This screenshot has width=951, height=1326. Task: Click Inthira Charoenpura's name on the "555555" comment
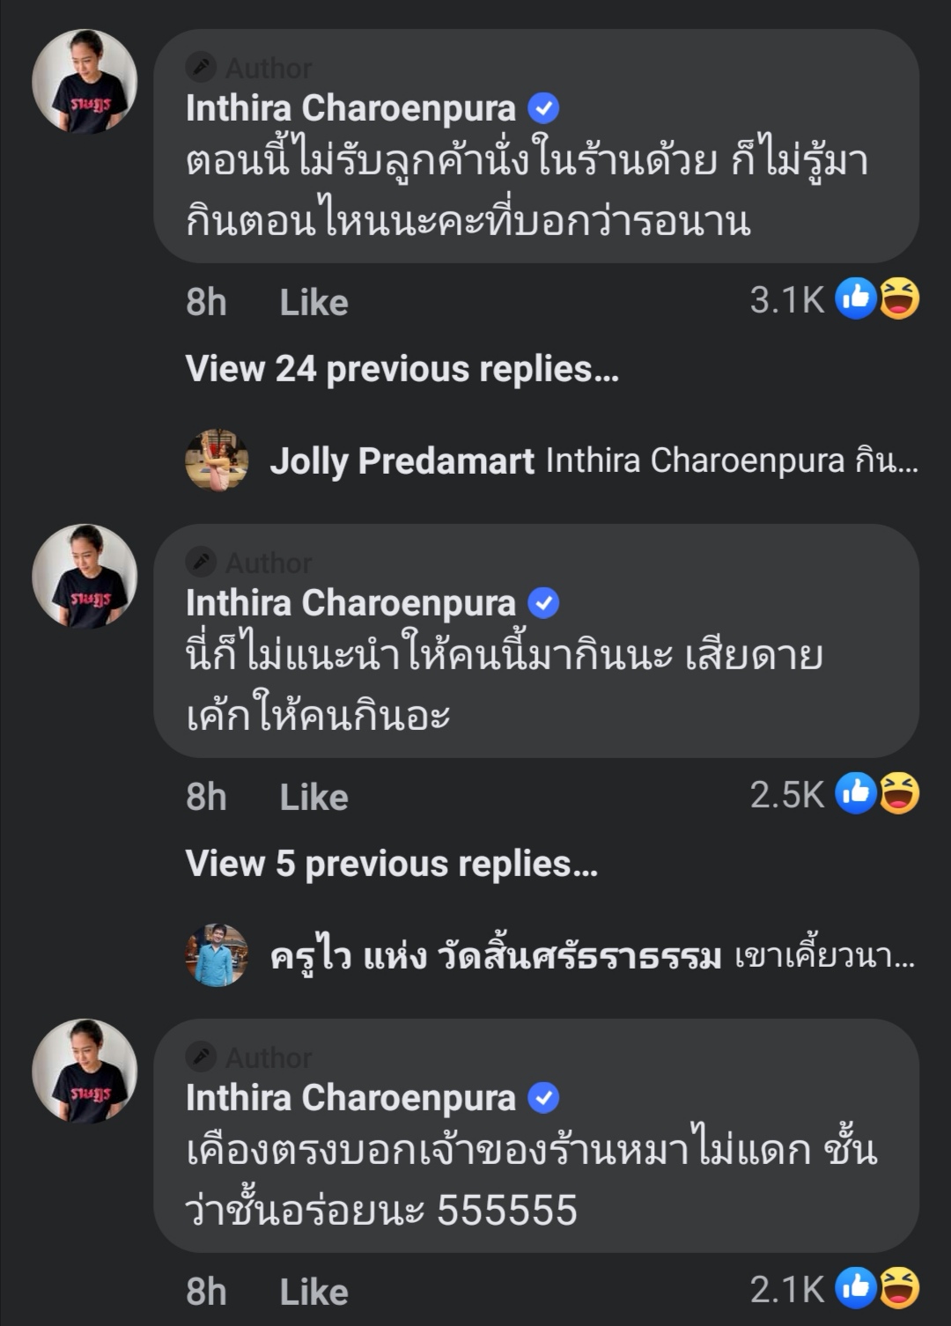tap(350, 1098)
